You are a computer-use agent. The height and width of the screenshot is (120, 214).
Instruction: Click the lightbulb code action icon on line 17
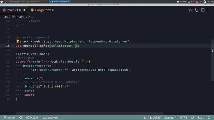tap(18, 41)
